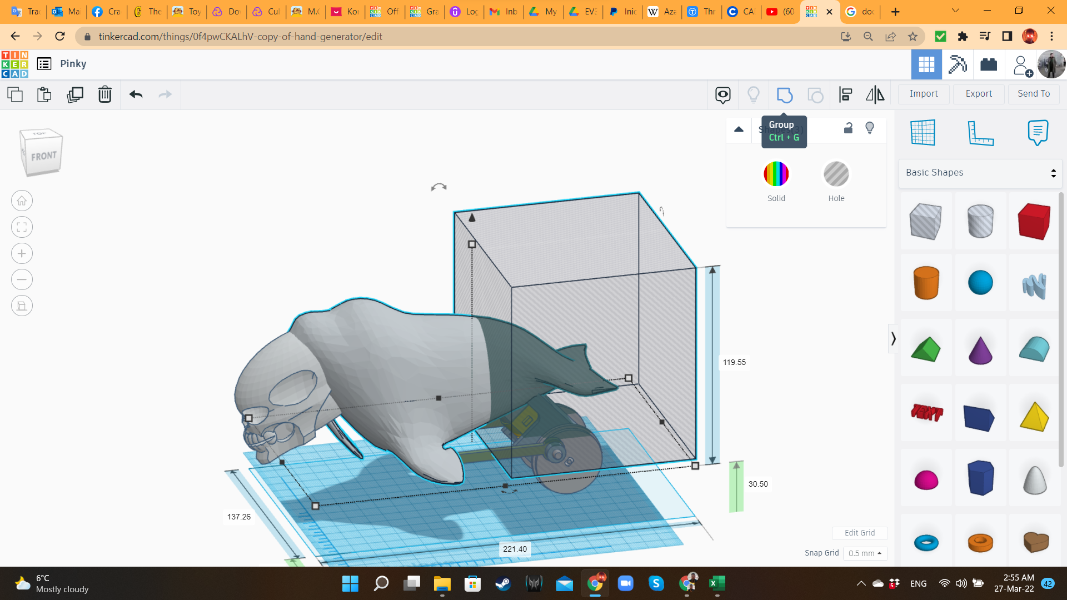Click the Export button
This screenshot has height=600, width=1067.
click(x=978, y=94)
